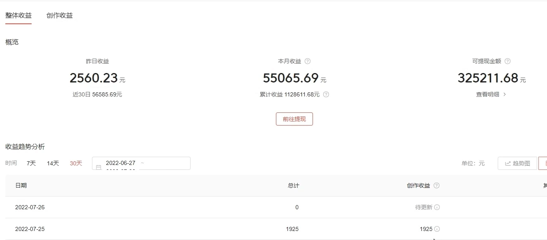
Task: Switch to the 整体收益 tab
Action: pos(18,16)
